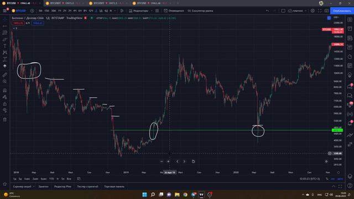Open the Fibonacci/Gann tools icon
The height and width of the screenshot is (199, 354).
point(5,33)
